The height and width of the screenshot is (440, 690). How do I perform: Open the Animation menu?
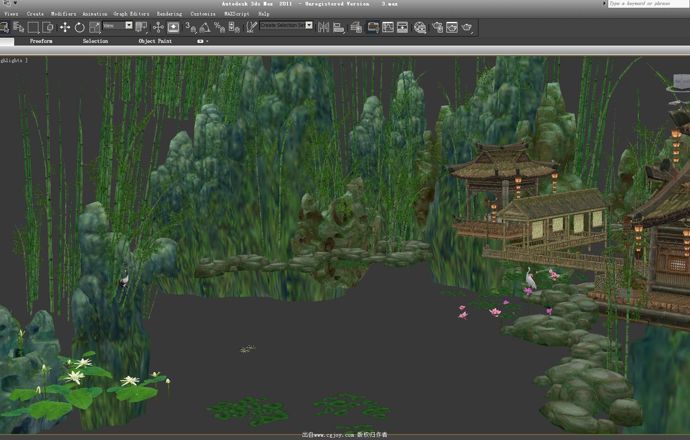click(95, 14)
